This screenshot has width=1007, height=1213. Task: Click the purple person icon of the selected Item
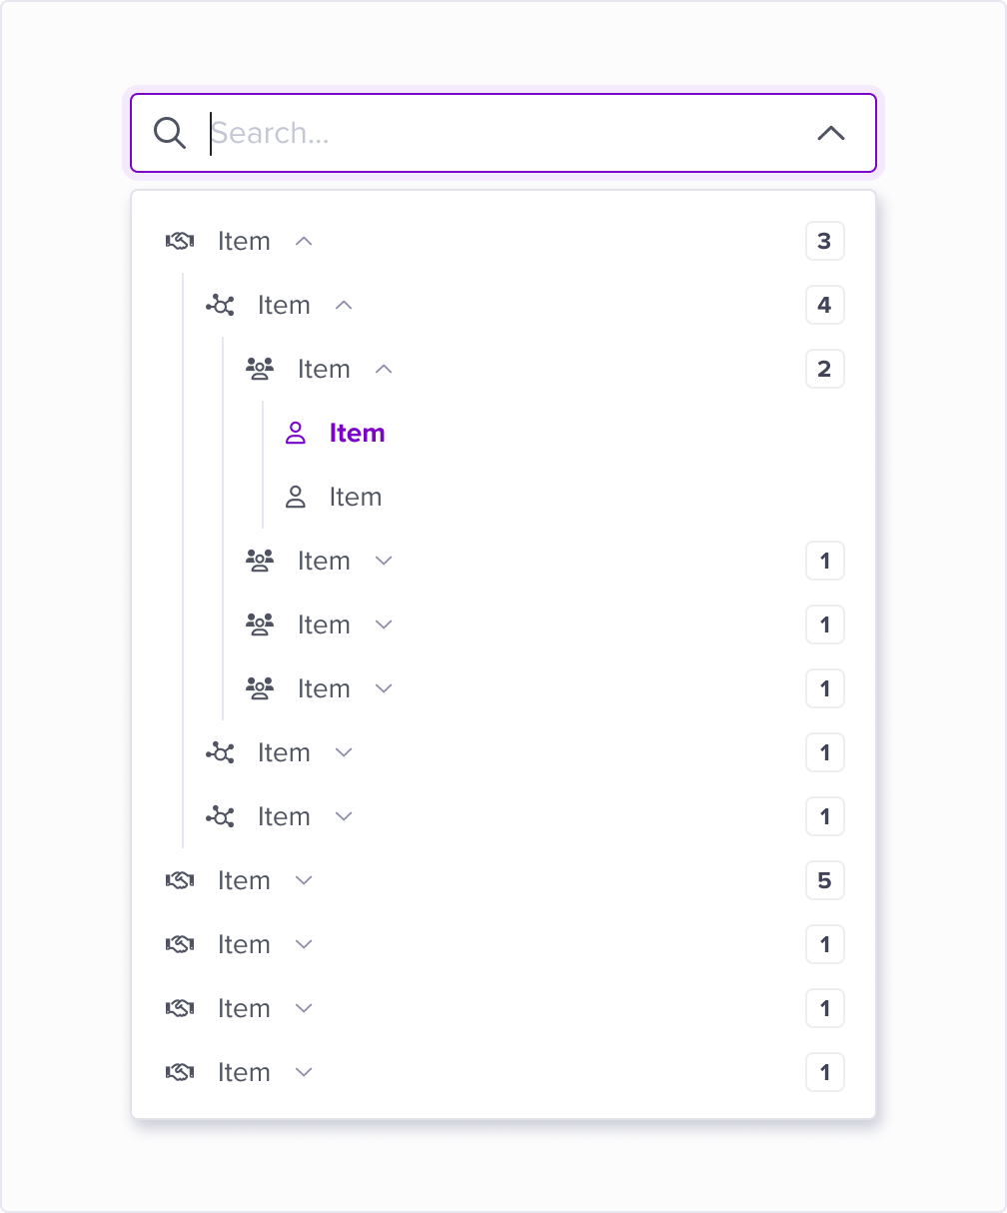pyautogui.click(x=295, y=433)
